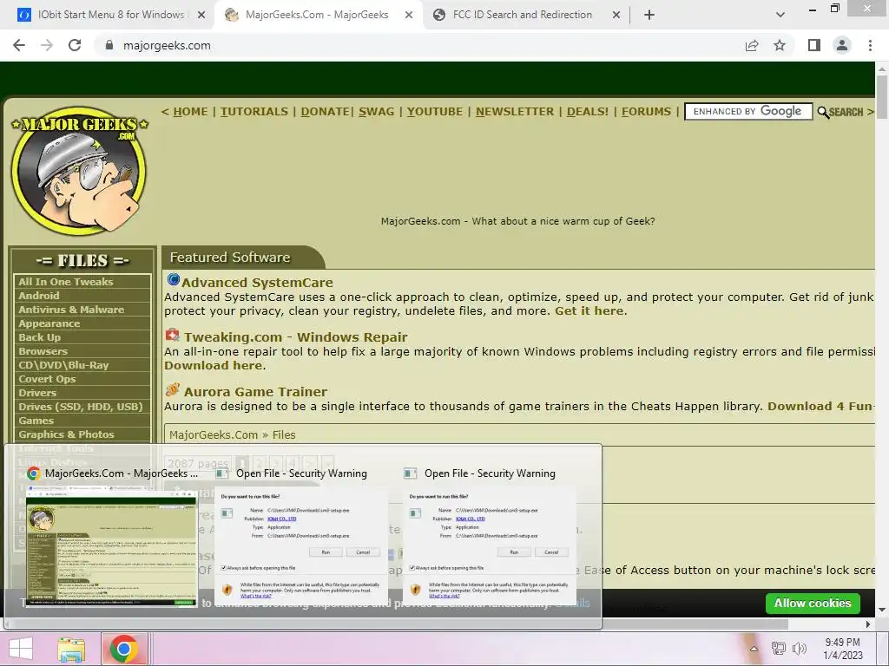889x666 pixels.
Task: Open the Aurora Game Trainer title link
Action: [255, 392]
